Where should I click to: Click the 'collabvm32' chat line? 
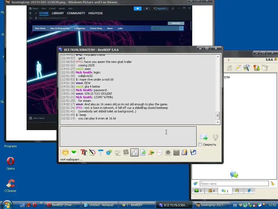tap(86, 76)
